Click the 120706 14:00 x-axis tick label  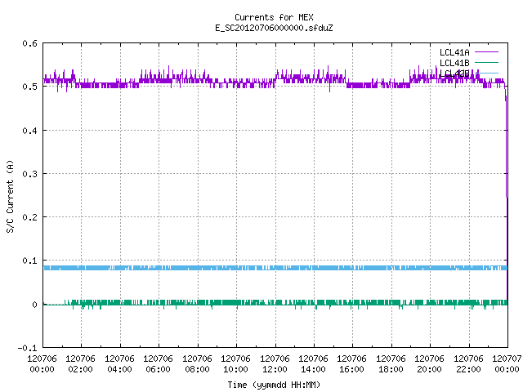pyautogui.click(x=313, y=363)
